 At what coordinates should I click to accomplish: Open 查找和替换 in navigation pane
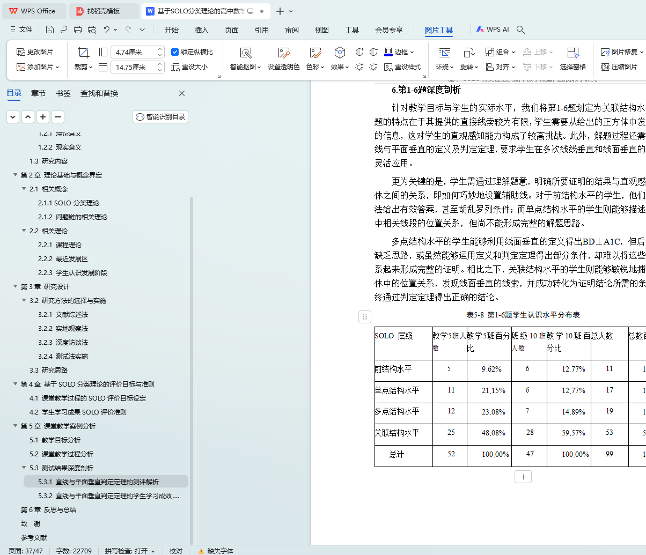pyautogui.click(x=99, y=93)
